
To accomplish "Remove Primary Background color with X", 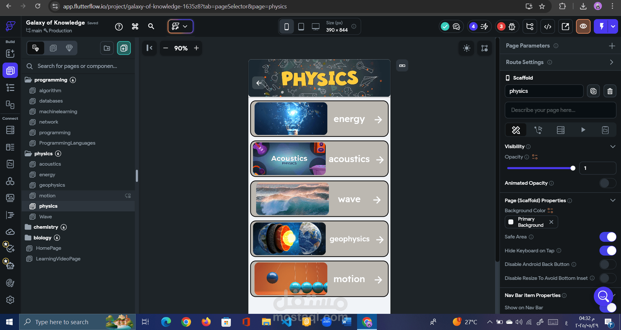I will tap(551, 222).
